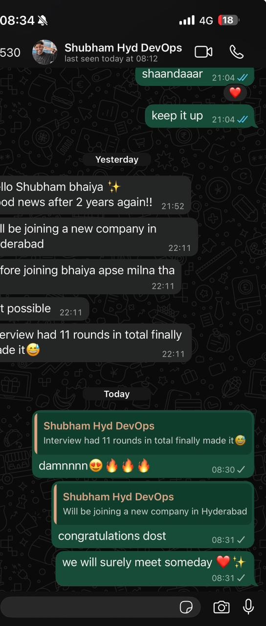Image resolution: width=266 pixels, height=626 pixels.
Task: Open the sticker picker in message field
Action: point(186,607)
